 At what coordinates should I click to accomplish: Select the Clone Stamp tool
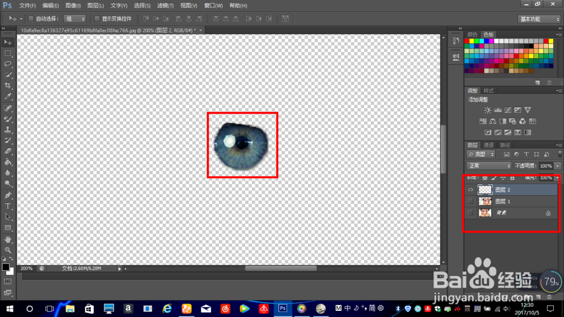click(7, 130)
